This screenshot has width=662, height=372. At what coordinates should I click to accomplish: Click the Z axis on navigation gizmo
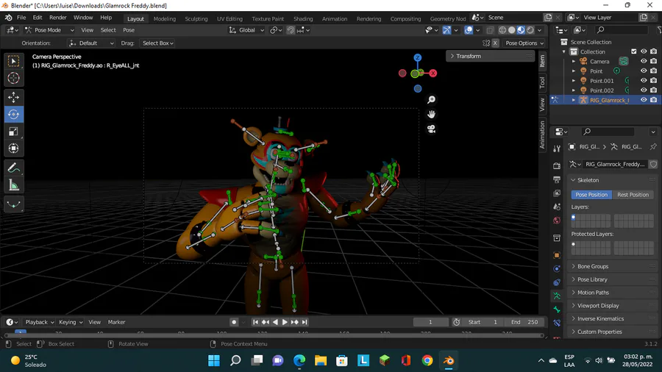click(418, 58)
